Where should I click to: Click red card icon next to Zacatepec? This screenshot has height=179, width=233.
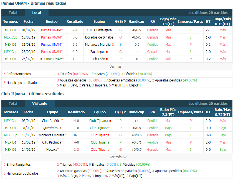[x=107, y=52]
